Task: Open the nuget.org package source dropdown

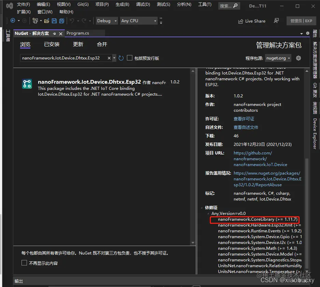Action: pyautogui.click(x=278, y=58)
